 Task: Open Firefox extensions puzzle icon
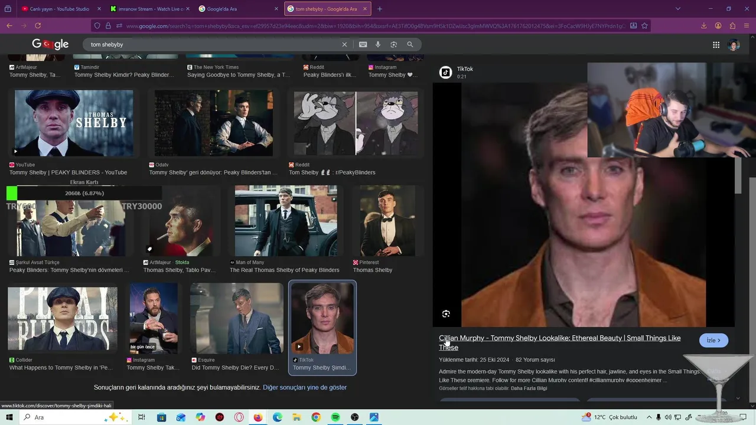732,25
